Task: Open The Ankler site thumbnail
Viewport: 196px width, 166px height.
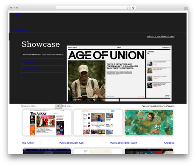Action: pos(47,122)
